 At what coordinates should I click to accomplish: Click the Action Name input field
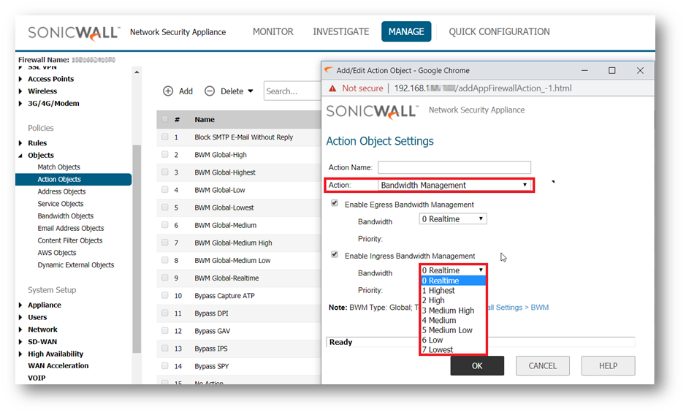click(454, 167)
